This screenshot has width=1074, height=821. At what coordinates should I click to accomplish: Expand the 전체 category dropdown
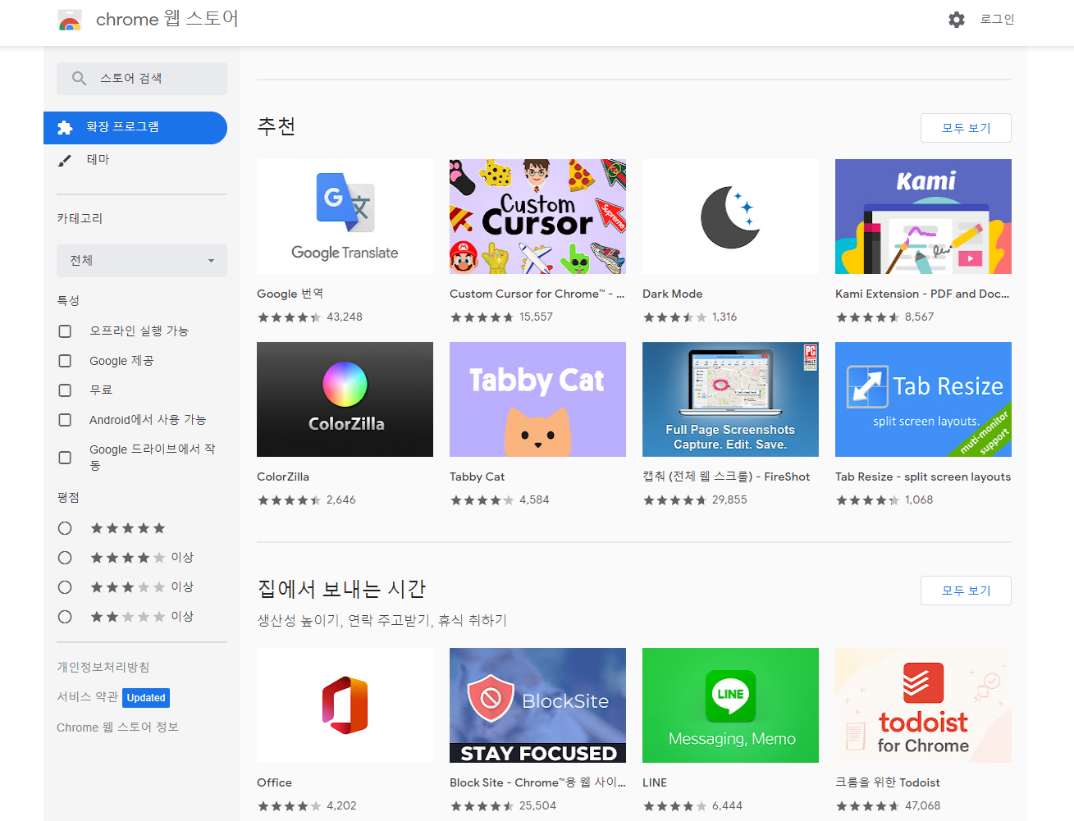pos(142,261)
